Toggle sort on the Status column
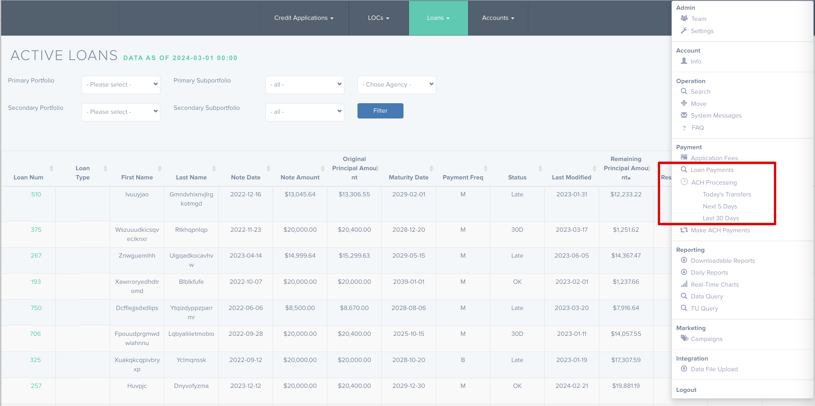The image size is (815, 406). tap(540, 168)
